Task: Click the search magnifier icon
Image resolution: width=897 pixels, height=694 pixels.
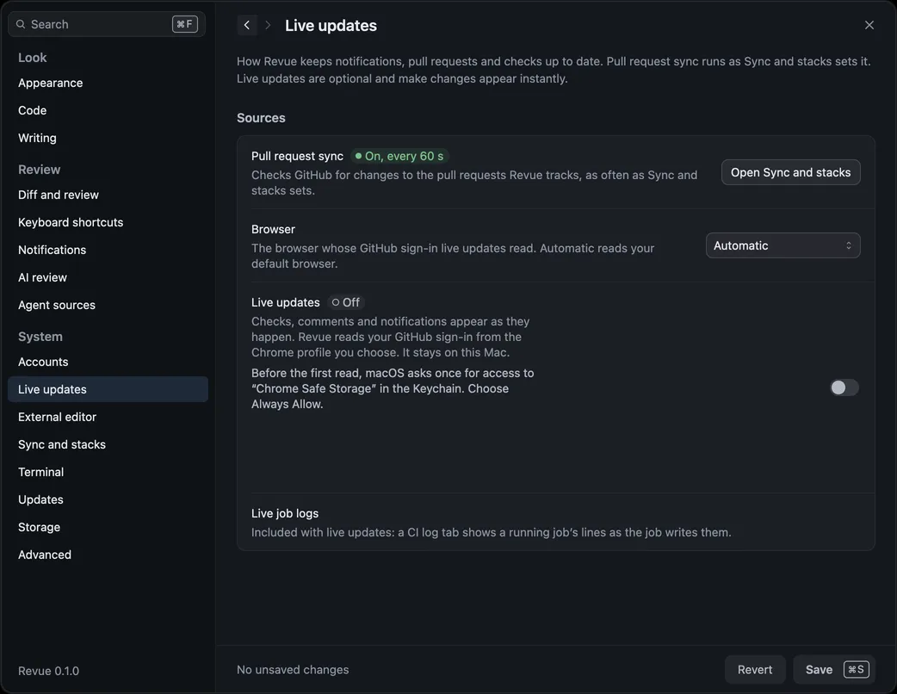Action: click(x=21, y=24)
